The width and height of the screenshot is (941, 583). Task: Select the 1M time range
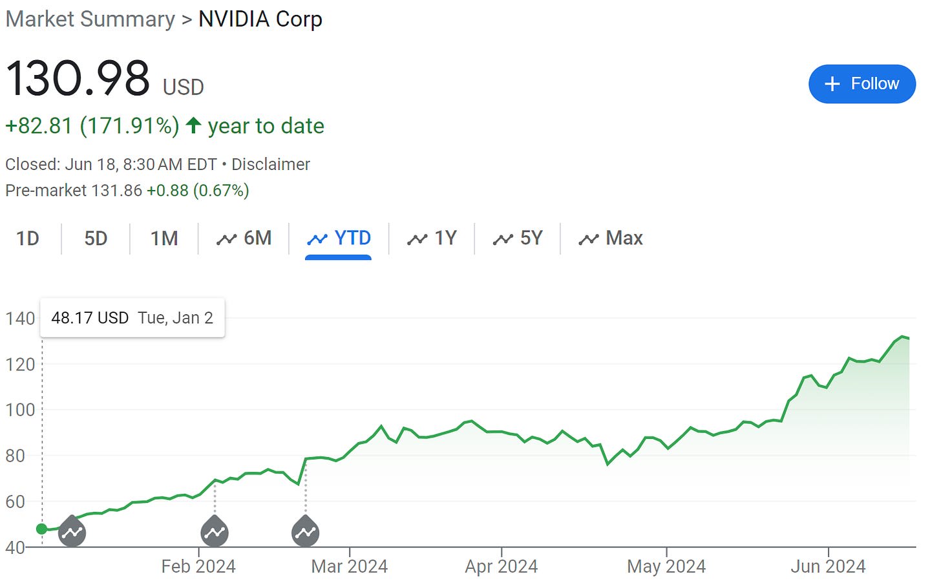tap(164, 238)
